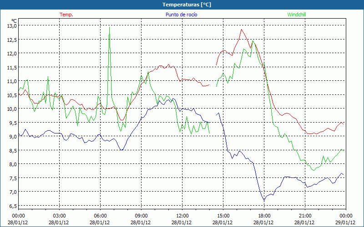Click the green windchill spike peak near 06:40
This screenshot has height=227, width=364.
(109, 27)
